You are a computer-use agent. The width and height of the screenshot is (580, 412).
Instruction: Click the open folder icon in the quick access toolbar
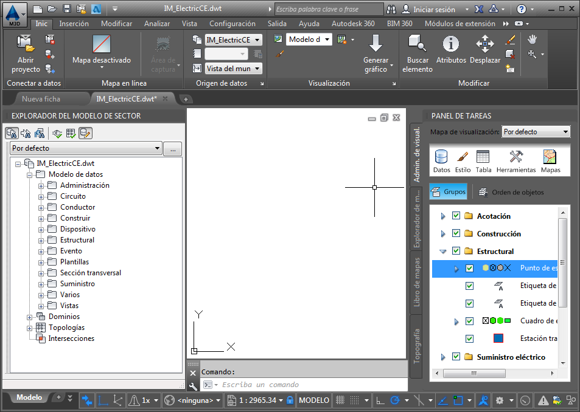coord(52,9)
